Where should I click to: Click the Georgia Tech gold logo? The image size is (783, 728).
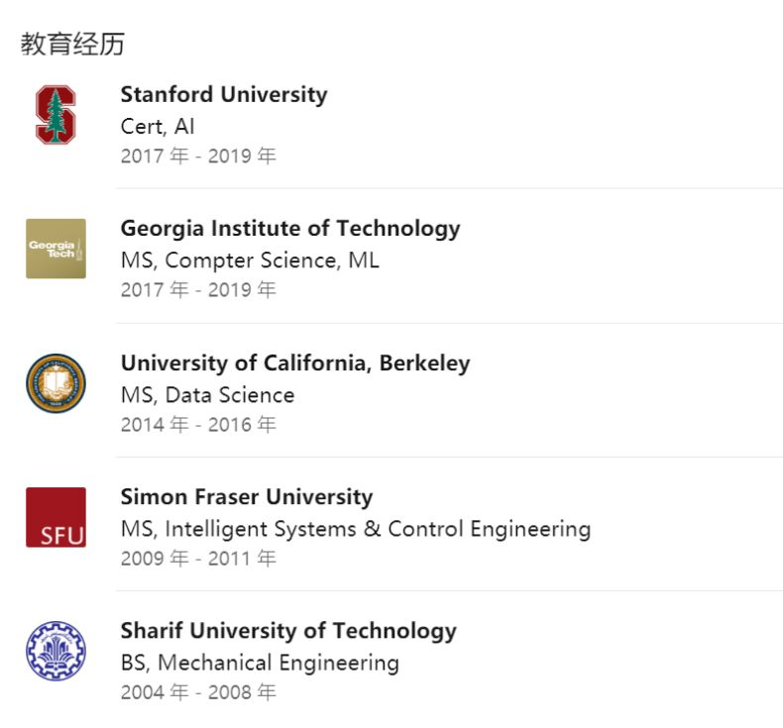56,249
